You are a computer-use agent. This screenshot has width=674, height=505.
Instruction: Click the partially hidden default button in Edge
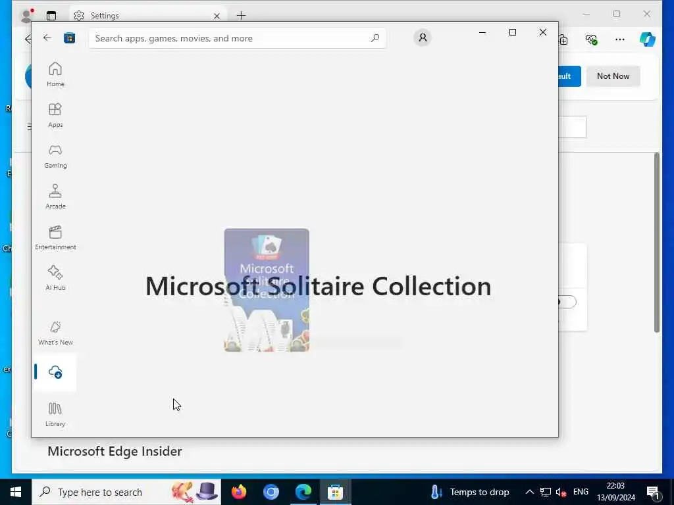coord(569,76)
